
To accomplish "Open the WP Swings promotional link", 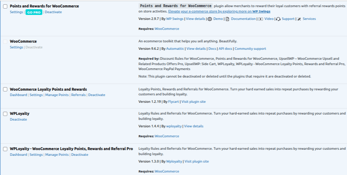I will 219,11.
